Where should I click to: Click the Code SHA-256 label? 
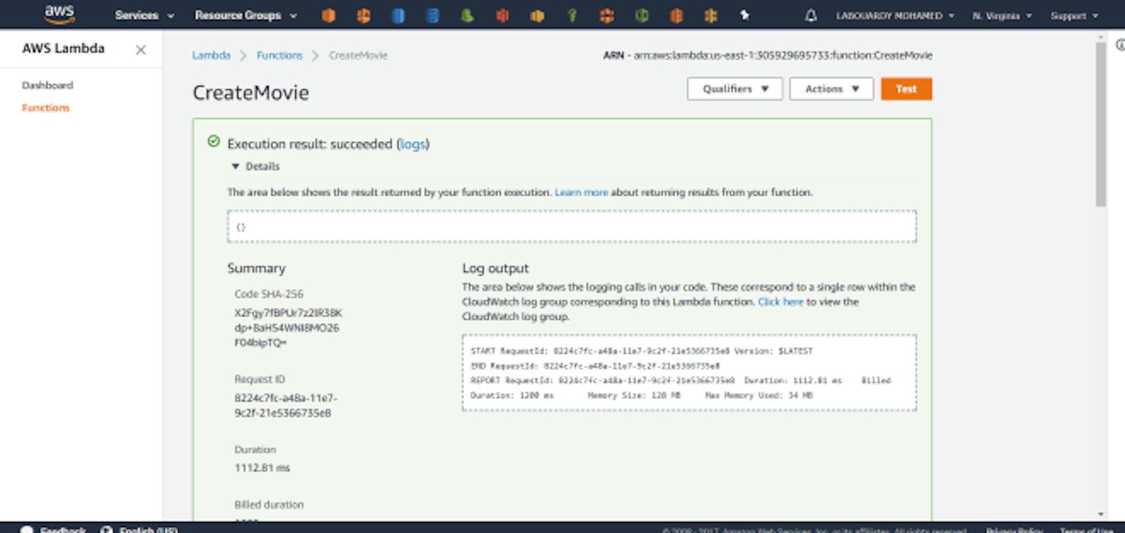269,294
